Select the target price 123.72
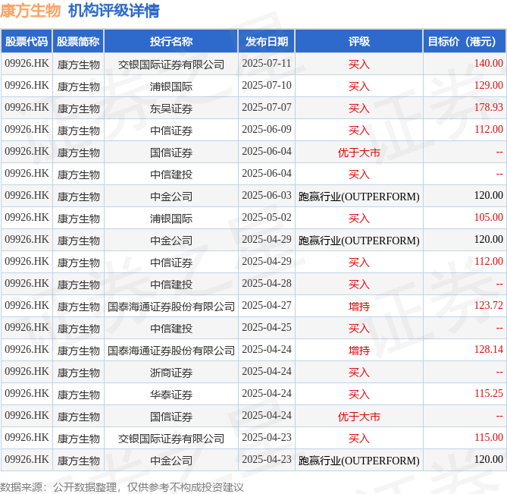 click(x=488, y=306)
